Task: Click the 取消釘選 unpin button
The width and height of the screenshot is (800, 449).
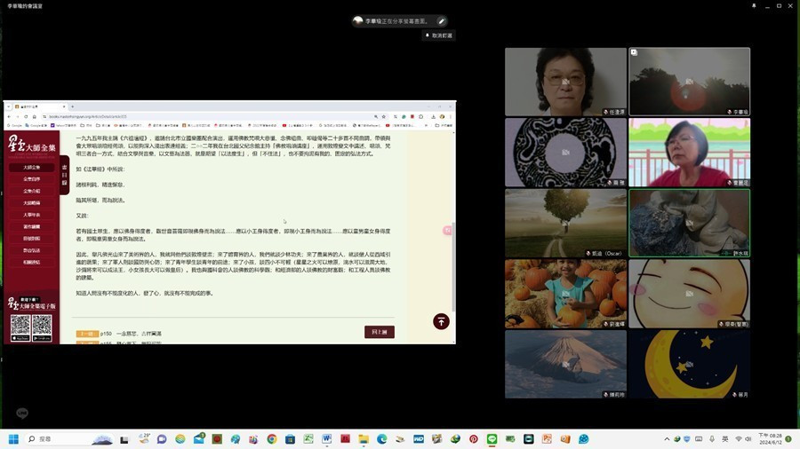Action: pyautogui.click(x=437, y=35)
